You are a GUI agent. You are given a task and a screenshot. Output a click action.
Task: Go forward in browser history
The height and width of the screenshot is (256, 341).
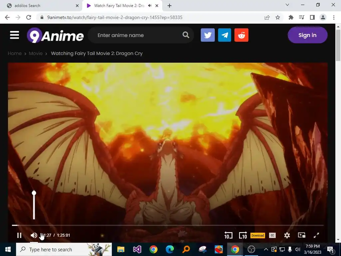pos(18,17)
